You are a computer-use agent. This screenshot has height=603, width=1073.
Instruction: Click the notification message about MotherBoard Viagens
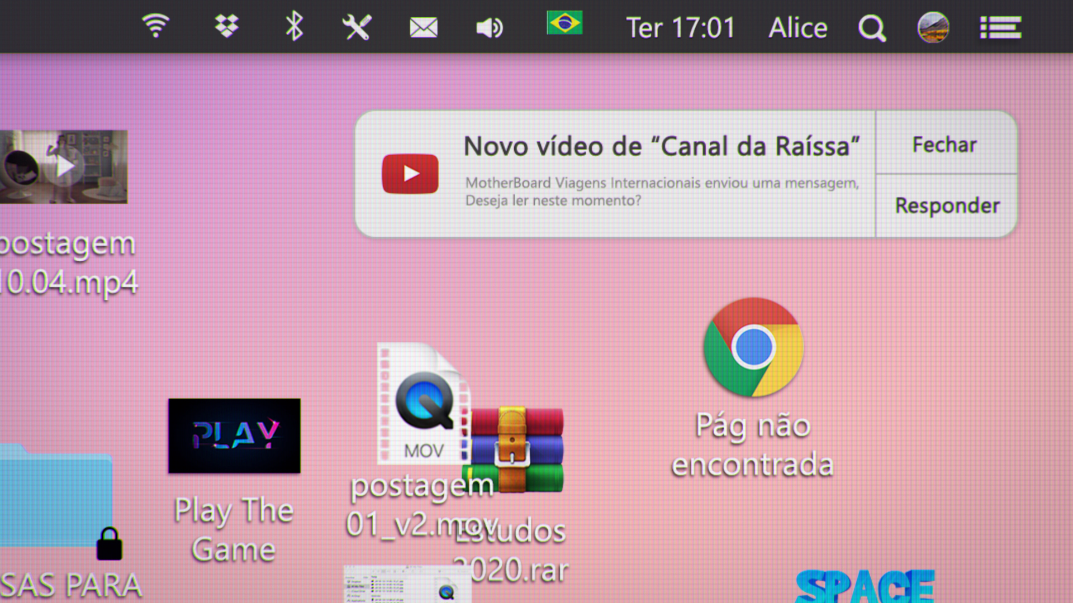(x=662, y=192)
